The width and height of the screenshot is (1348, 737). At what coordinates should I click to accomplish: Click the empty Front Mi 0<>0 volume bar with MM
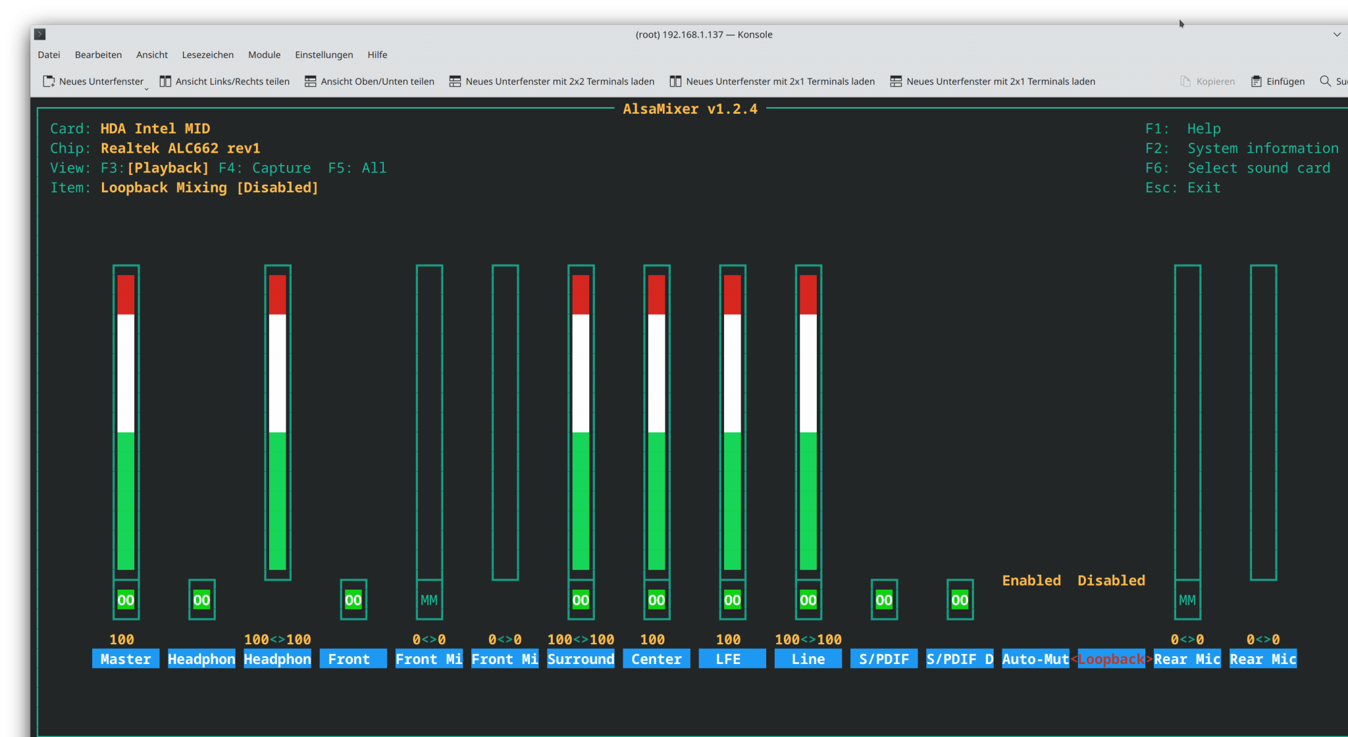429,422
